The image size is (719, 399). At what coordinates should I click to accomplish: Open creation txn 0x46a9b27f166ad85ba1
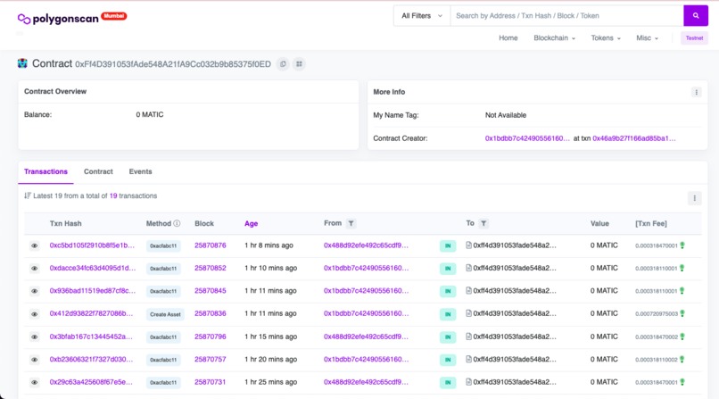pos(633,138)
